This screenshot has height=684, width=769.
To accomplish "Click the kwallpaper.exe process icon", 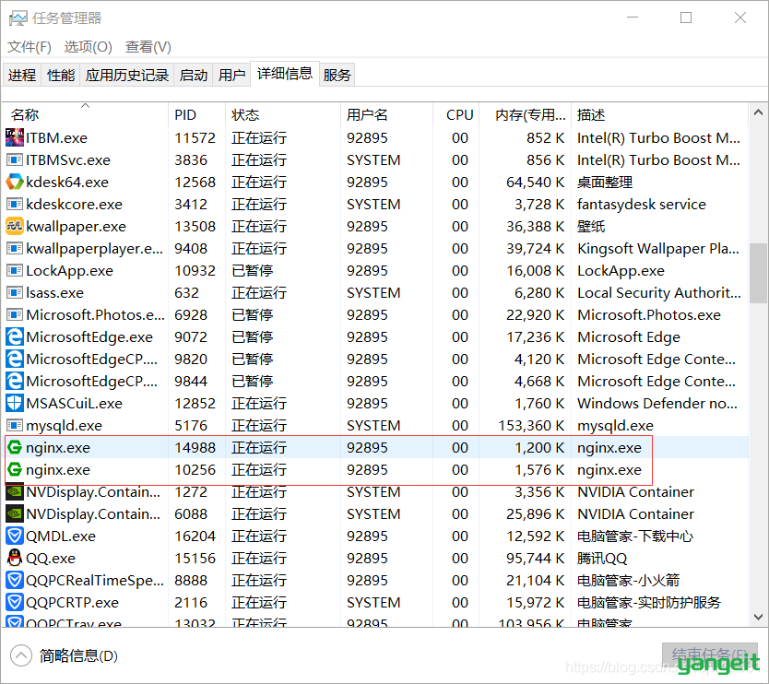I will [x=14, y=227].
